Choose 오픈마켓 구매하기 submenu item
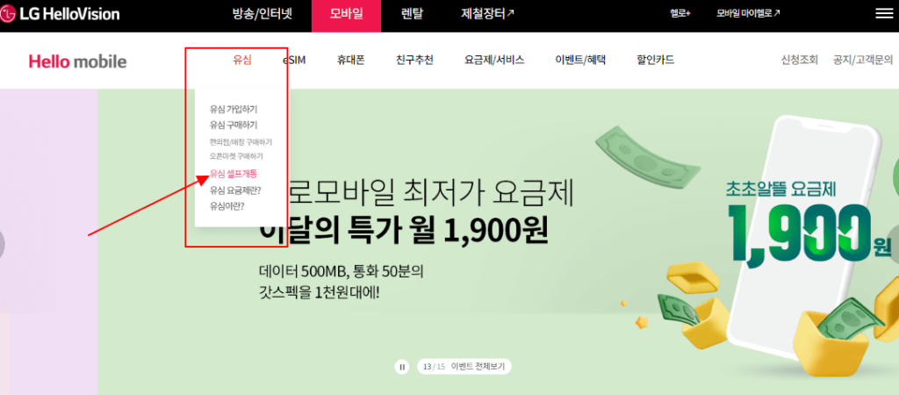The image size is (899, 395). pos(236,156)
